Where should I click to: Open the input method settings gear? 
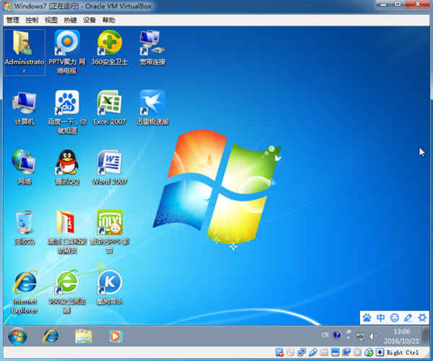pyautogui.click(x=421, y=318)
